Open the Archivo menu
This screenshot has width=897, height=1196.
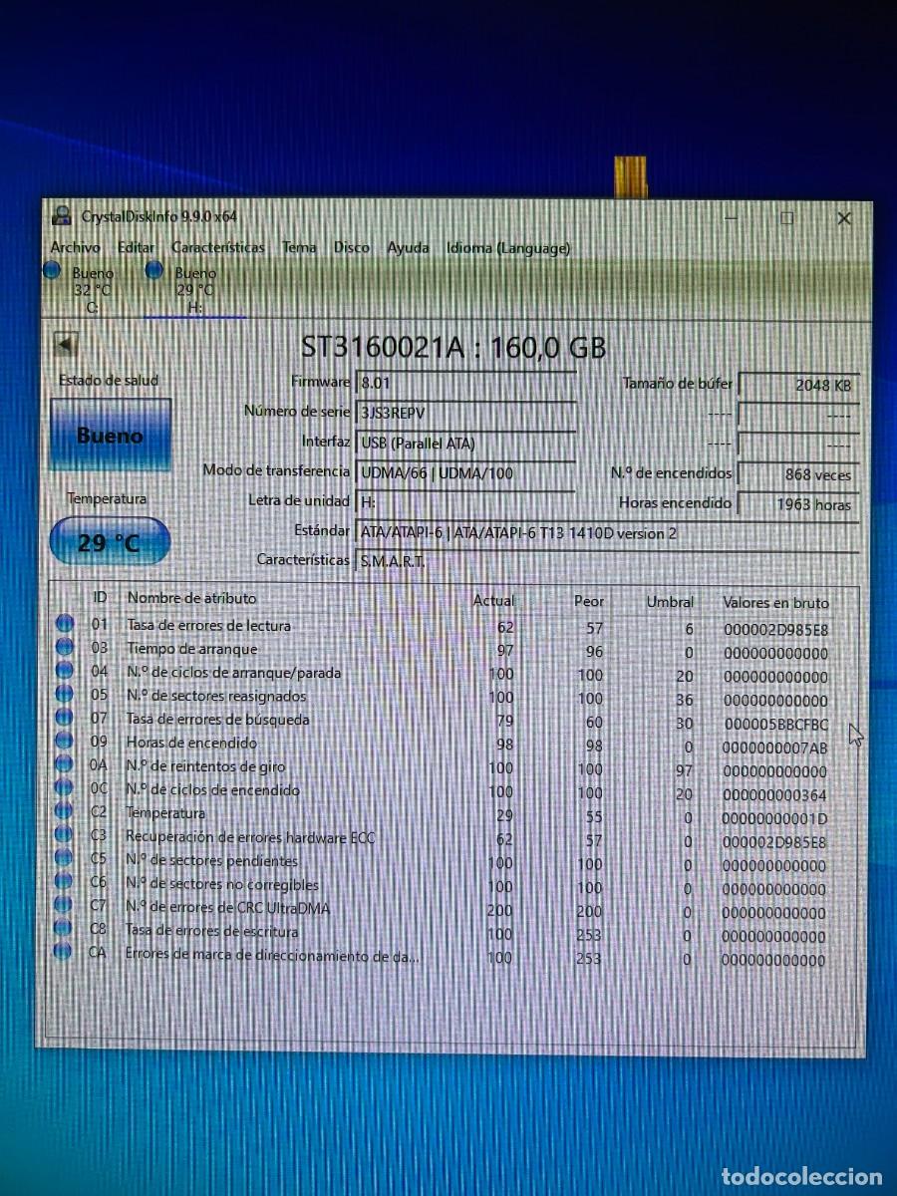pos(76,247)
